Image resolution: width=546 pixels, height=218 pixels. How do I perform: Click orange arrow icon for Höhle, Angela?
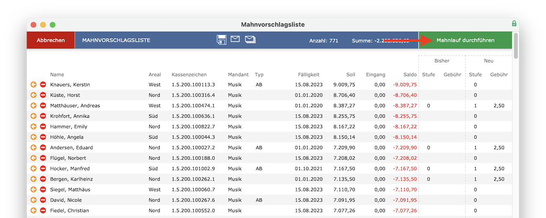(x=33, y=137)
